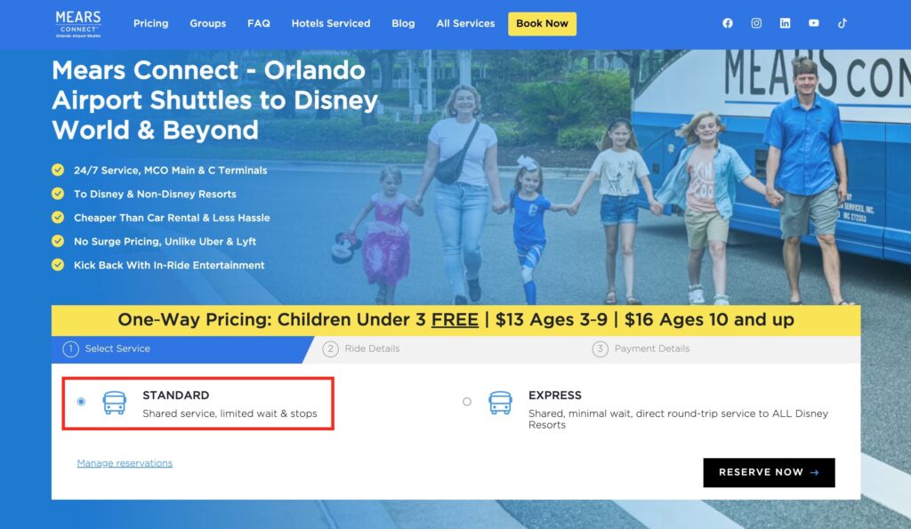Go to the Groups page
This screenshot has width=911, height=529.
click(x=207, y=24)
